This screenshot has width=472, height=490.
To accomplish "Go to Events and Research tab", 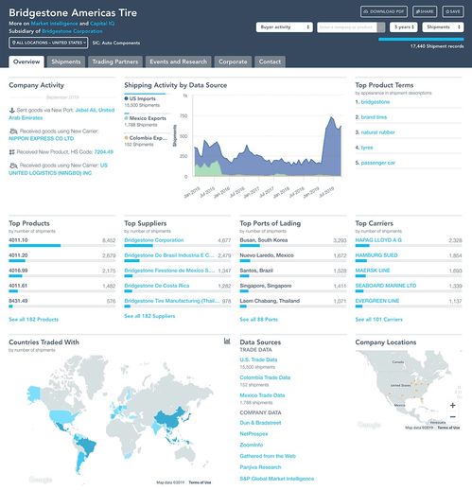I will 178,61.
